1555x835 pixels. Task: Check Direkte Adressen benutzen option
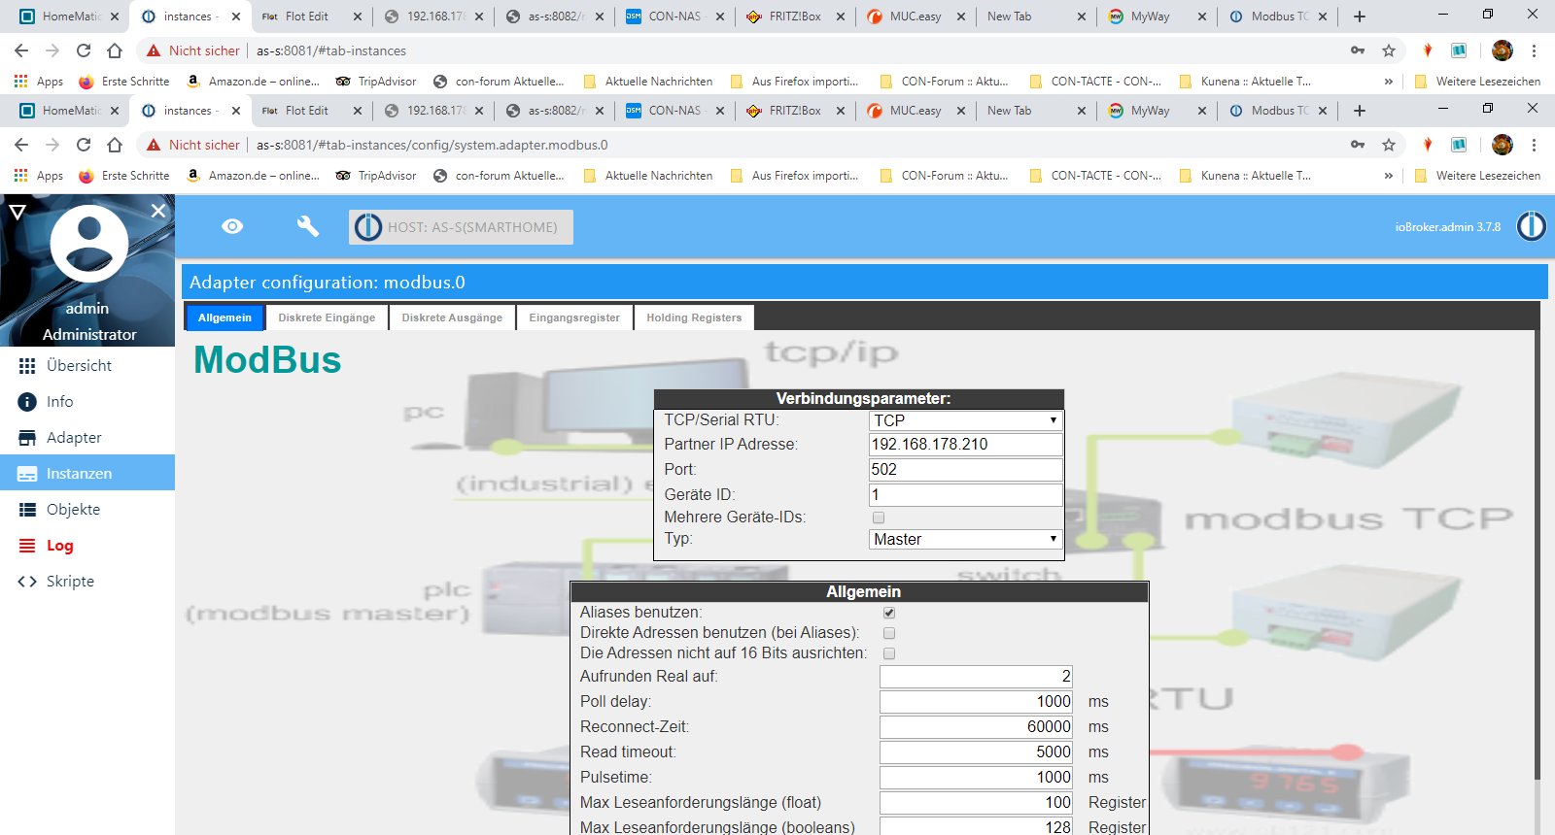pos(889,633)
